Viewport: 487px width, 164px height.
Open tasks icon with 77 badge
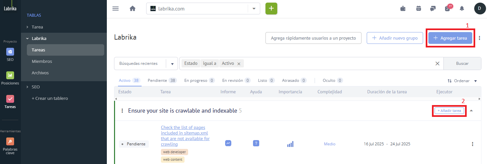pyautogui.click(x=448, y=8)
